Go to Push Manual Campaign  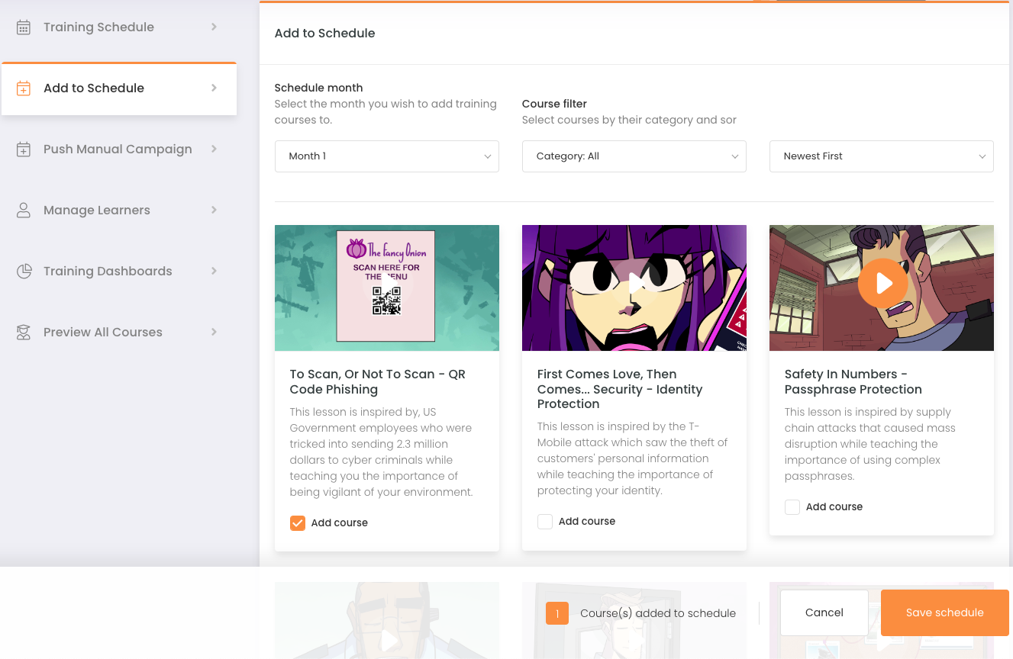[119, 149]
